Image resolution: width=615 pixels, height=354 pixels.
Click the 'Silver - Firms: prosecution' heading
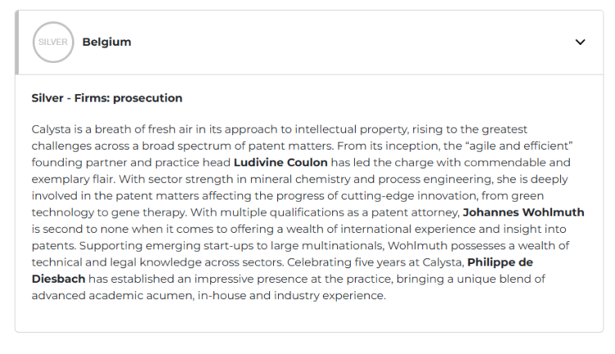click(x=107, y=98)
